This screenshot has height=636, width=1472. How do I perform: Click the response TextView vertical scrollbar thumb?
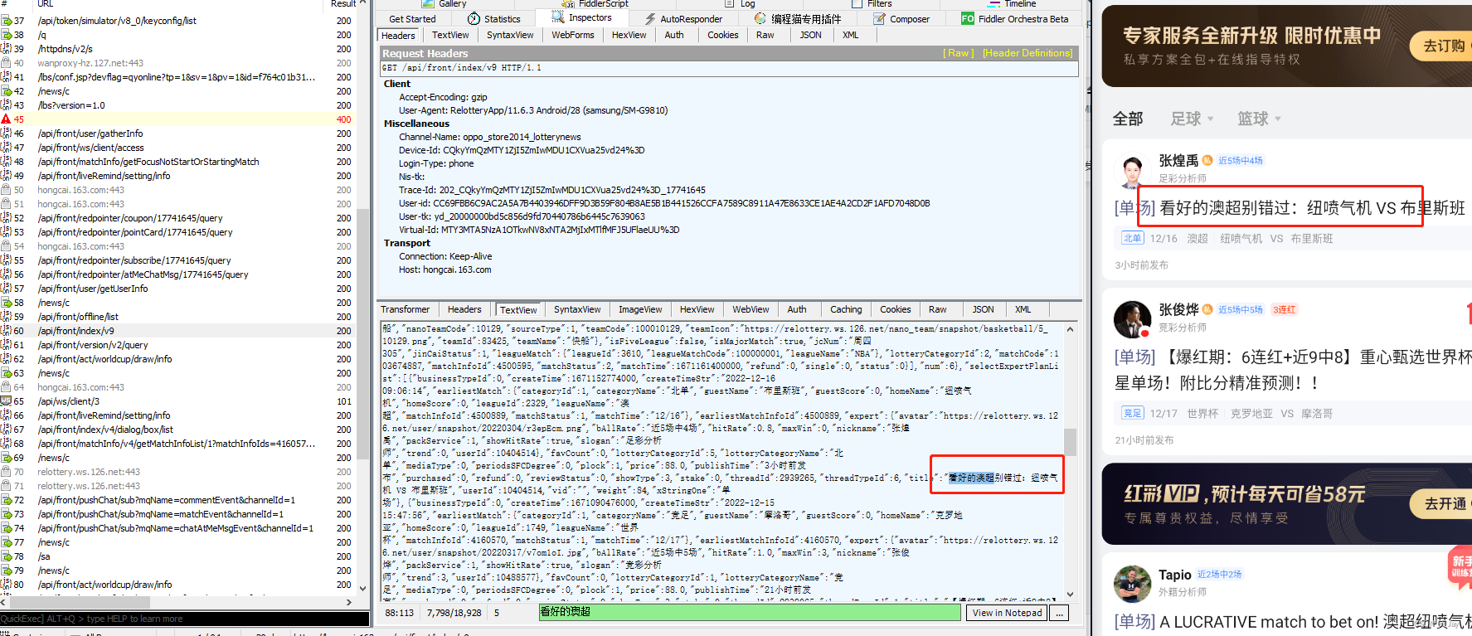coord(1070,442)
